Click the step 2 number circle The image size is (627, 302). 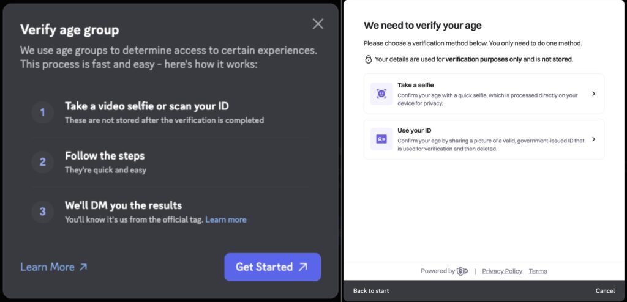tap(42, 162)
